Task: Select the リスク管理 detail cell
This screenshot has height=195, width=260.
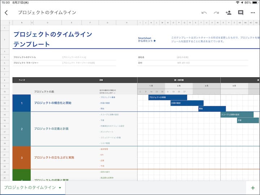Action: pos(105,143)
